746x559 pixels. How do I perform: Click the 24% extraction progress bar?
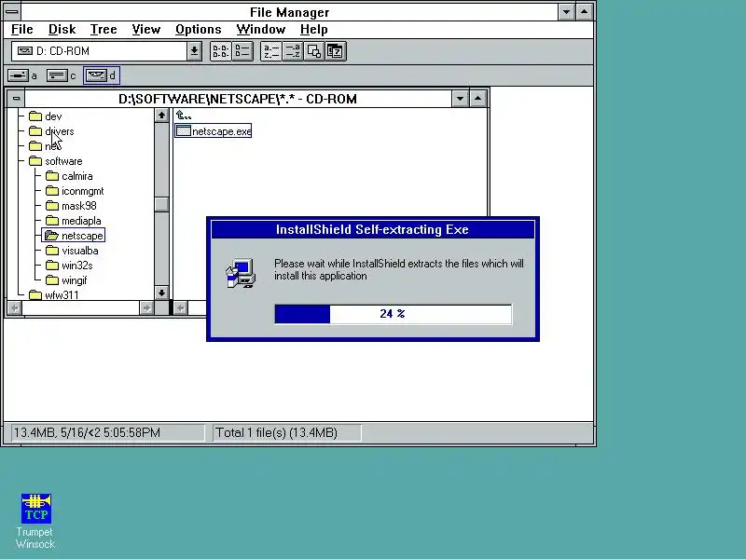[x=393, y=314]
